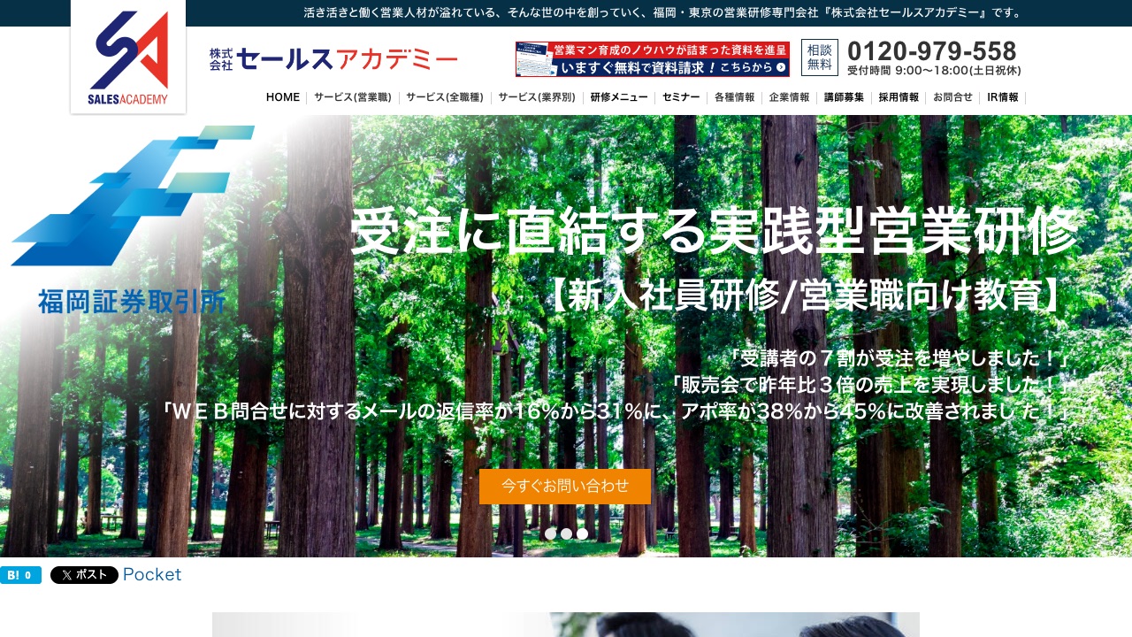Open the セミナー menu item
Image resolution: width=1132 pixels, height=637 pixels.
tap(681, 97)
